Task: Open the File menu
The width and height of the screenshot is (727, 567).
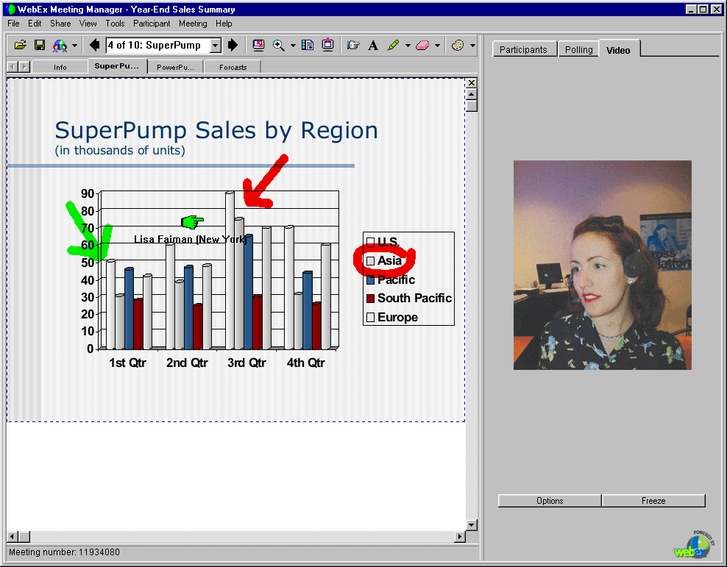Action: coord(13,24)
